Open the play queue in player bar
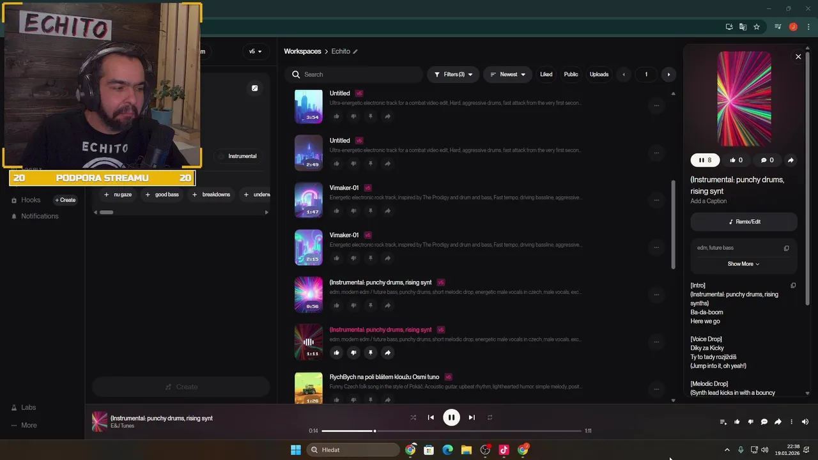 pyautogui.click(x=723, y=422)
